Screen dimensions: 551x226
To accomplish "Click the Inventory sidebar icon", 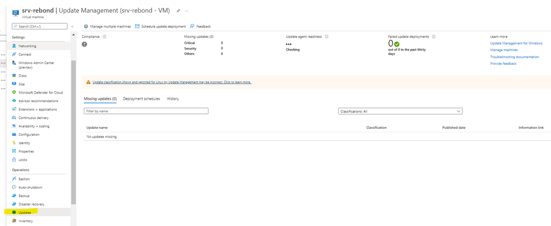I will click(14, 221).
